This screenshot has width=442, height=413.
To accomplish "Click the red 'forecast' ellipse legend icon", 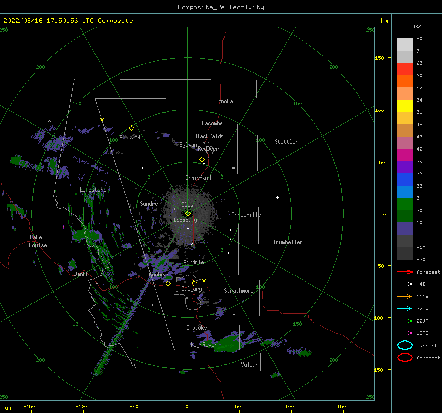I will pos(405,358).
